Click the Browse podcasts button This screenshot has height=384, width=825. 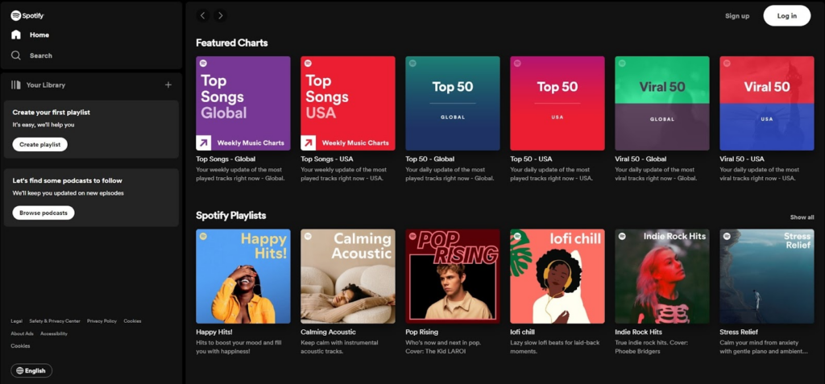[44, 213]
